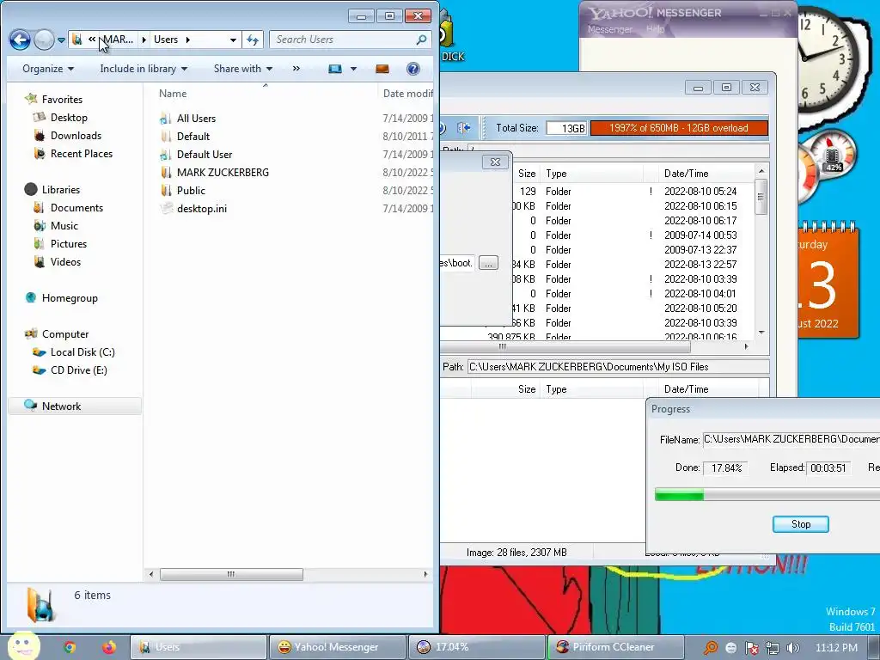Viewport: 880px width, 660px height.
Task: Open Help menu in Yahoo Messenger
Action: click(x=655, y=29)
